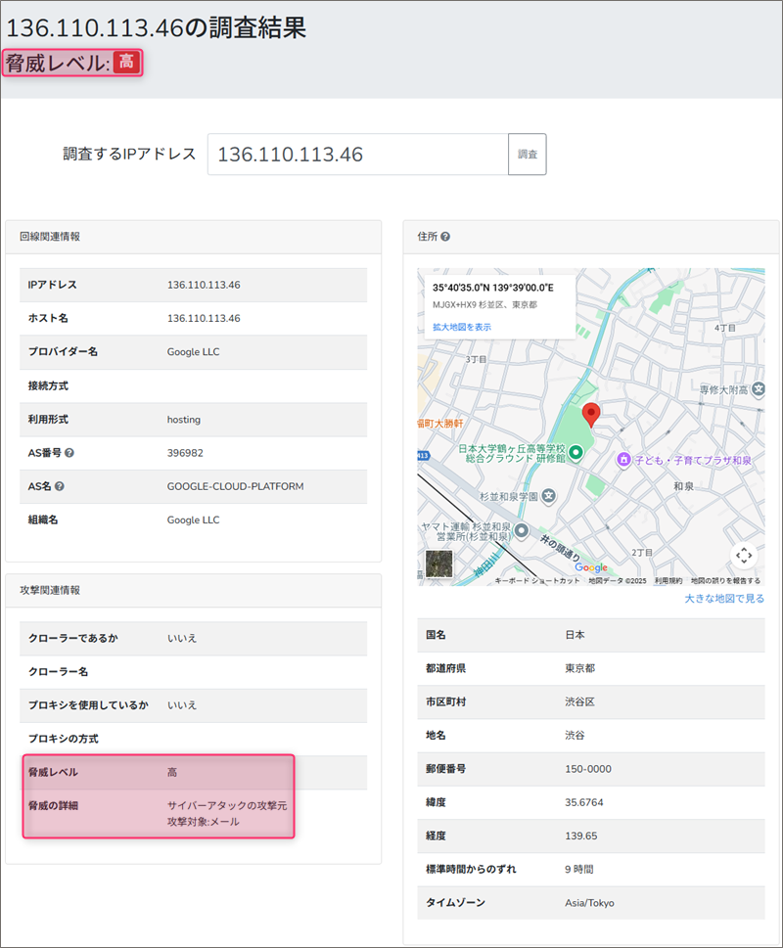Click help icon next to AS番号
783x948 pixels.
tap(69, 453)
